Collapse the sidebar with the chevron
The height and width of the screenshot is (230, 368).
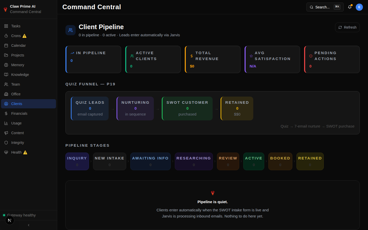[x=29, y=225]
